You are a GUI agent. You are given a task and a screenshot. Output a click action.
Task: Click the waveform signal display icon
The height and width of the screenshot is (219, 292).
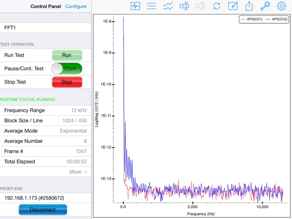[135, 6]
